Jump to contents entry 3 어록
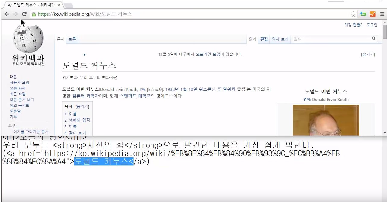 (x=71, y=127)
